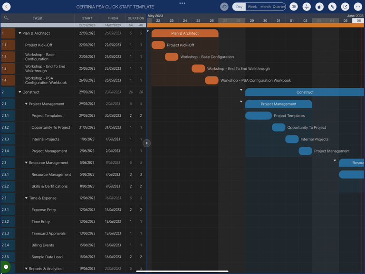Image resolution: width=365 pixels, height=274 pixels.
Task: Collapse the Reports & Analytics group
Action: pos(26,268)
